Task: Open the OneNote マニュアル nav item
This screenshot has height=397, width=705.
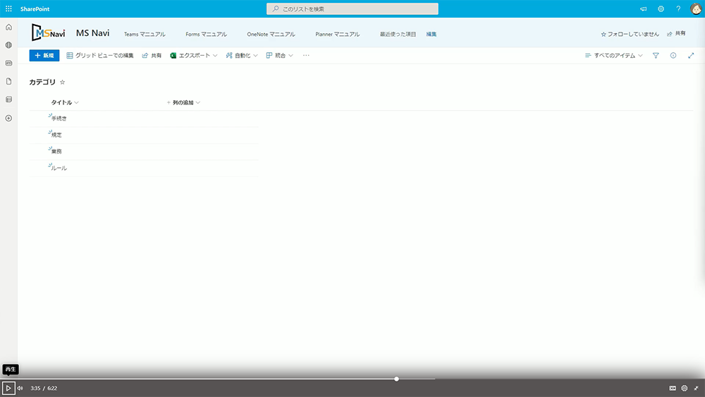Action: (271, 34)
